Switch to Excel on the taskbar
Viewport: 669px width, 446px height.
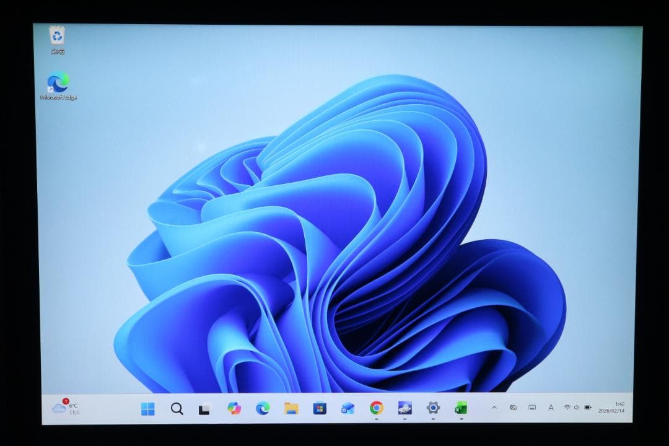(461, 408)
